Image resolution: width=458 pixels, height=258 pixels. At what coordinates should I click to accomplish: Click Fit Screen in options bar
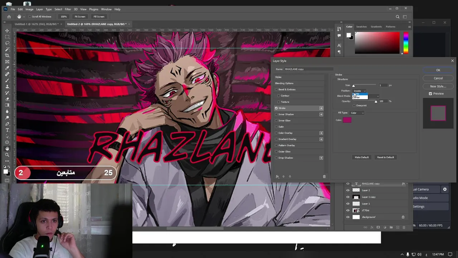coord(80,16)
